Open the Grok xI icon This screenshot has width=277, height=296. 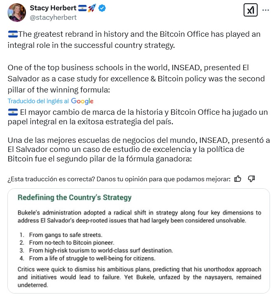click(250, 10)
